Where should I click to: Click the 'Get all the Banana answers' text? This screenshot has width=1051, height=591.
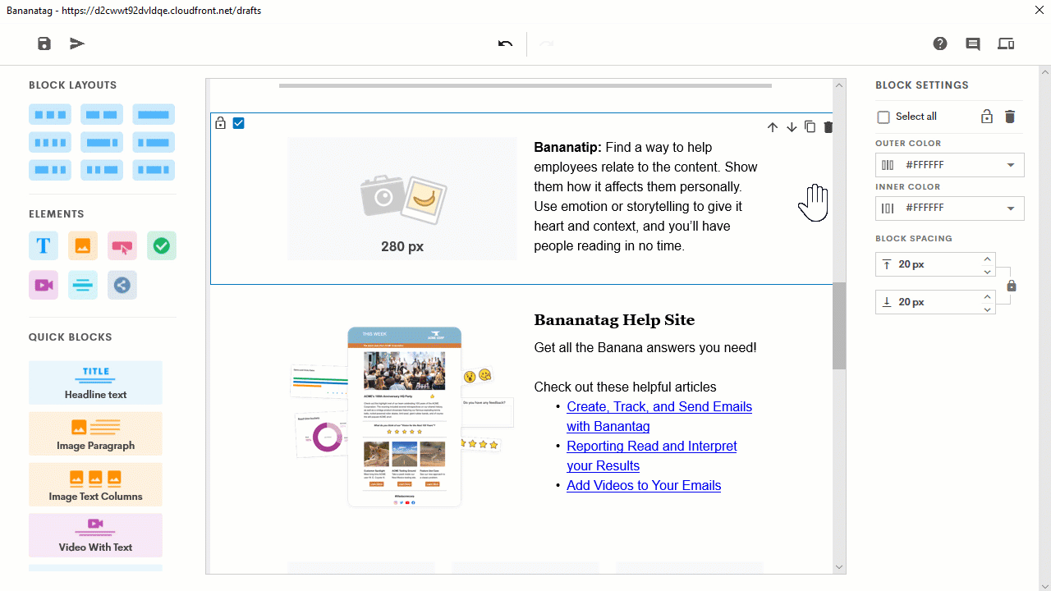click(x=645, y=347)
